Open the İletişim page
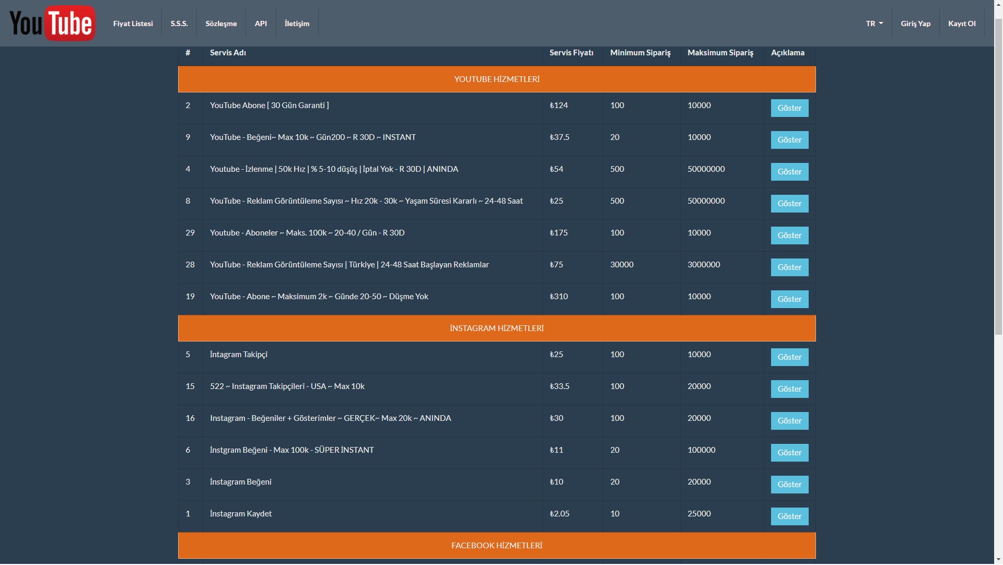 [x=297, y=23]
